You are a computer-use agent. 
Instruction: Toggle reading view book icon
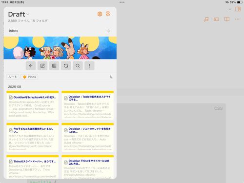coord(226,19)
